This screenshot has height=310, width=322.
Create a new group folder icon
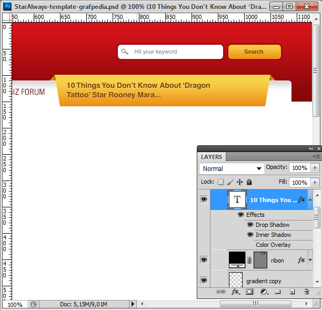tap(278, 291)
